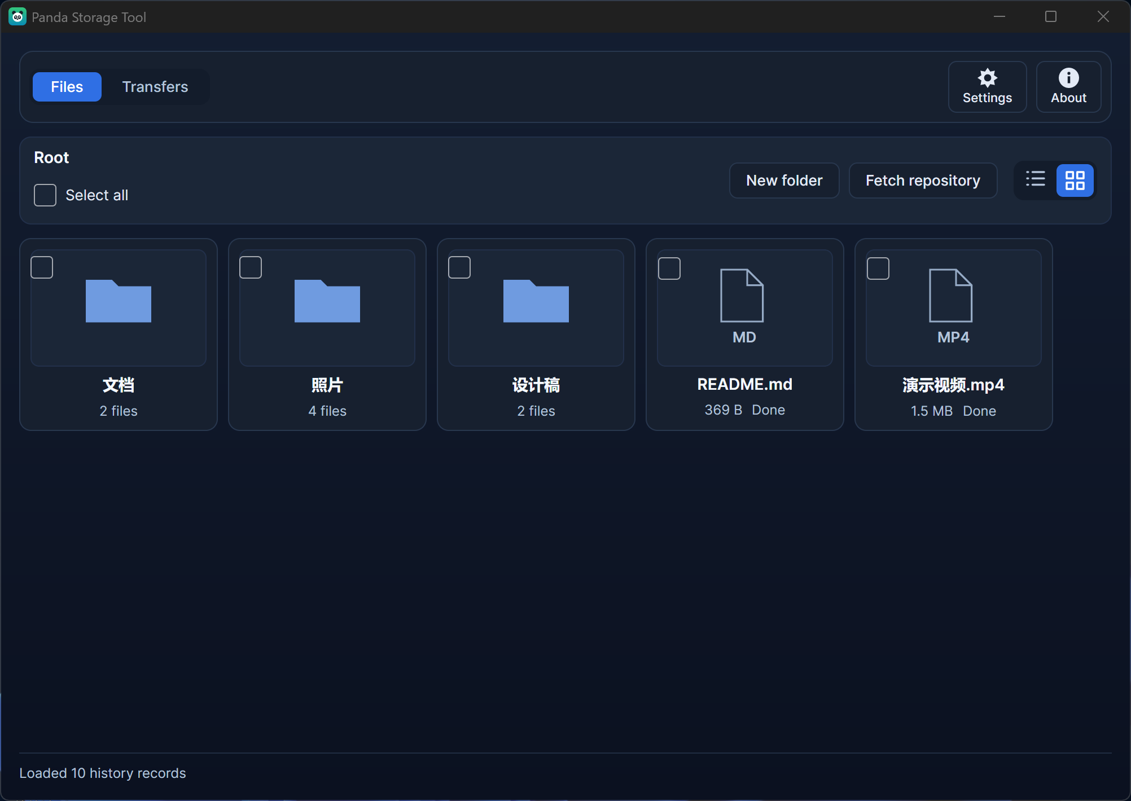
Task: Click the 文档 folder name
Action: click(119, 385)
